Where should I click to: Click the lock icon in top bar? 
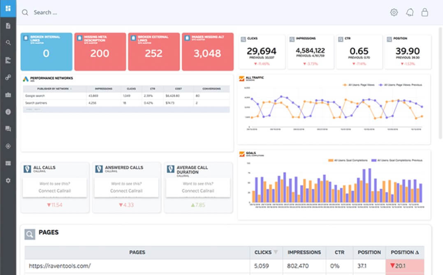click(424, 12)
